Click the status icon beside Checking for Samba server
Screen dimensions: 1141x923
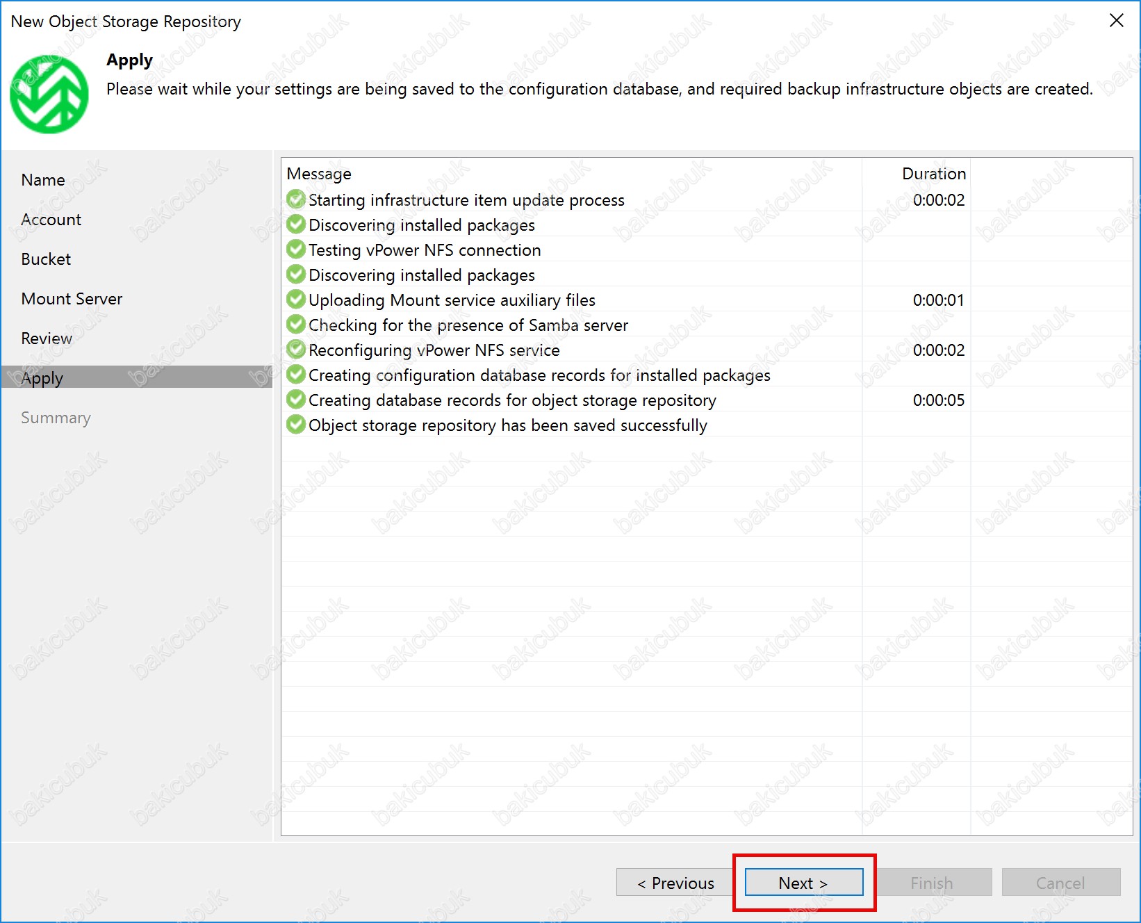click(x=296, y=325)
